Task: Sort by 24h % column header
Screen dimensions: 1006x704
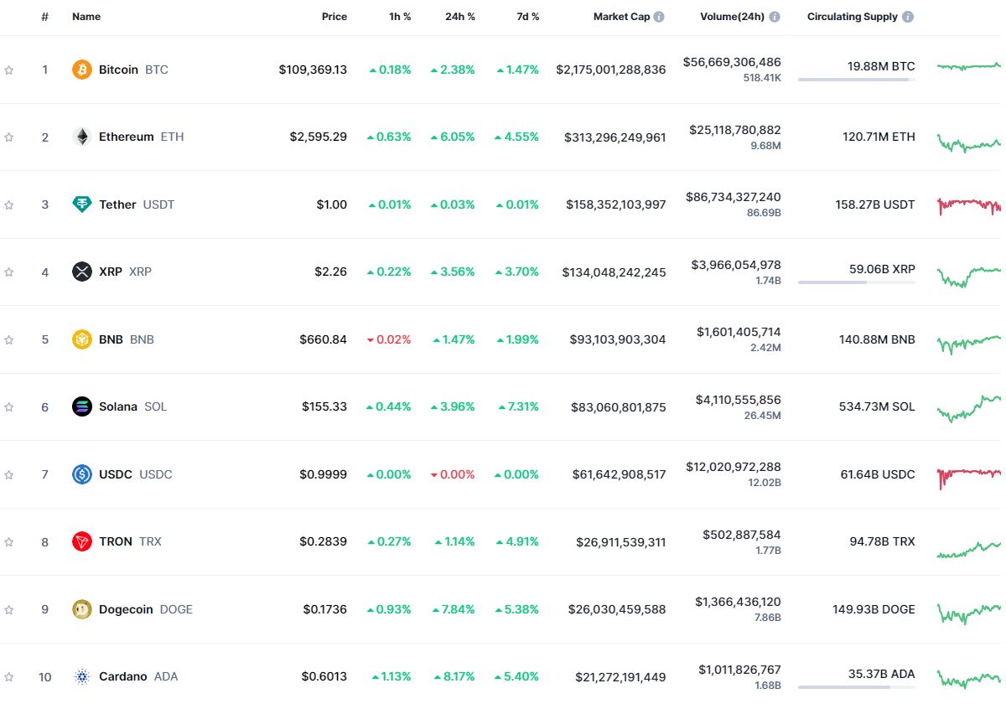Action: click(460, 17)
